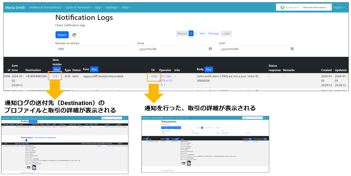Click the Next pagination button
The height and width of the screenshot is (176, 351).
point(202,33)
